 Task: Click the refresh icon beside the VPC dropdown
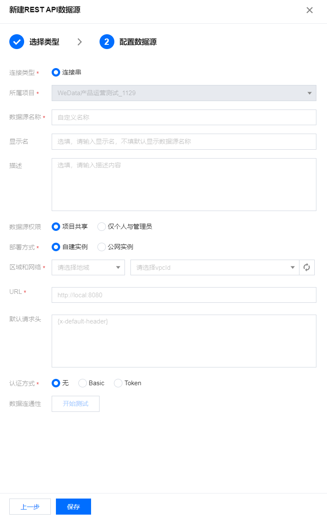point(307,268)
